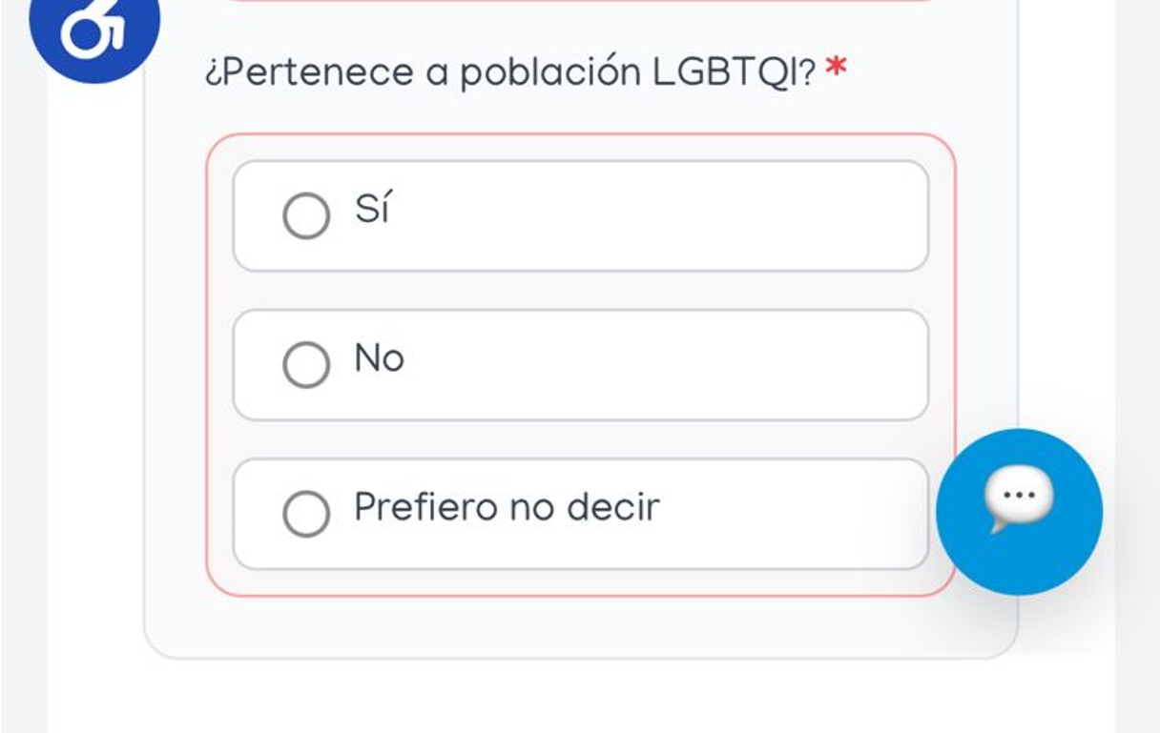
Task: Click the 'Prefiero no decir' label text
Action: point(507,507)
